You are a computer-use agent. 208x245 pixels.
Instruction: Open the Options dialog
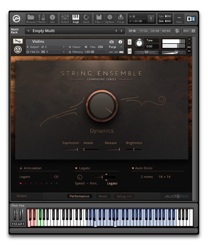tap(110, 19)
